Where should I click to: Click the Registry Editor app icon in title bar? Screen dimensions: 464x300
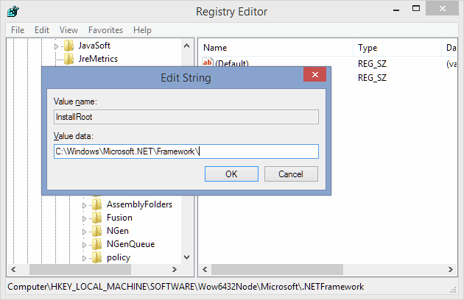pos(13,12)
